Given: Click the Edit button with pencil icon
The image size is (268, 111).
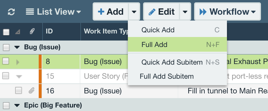Looking at the screenshot, I should (x=162, y=12).
